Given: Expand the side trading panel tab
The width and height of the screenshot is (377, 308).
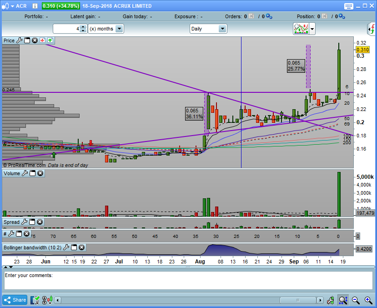Looking at the screenshot, I should point(372,29).
